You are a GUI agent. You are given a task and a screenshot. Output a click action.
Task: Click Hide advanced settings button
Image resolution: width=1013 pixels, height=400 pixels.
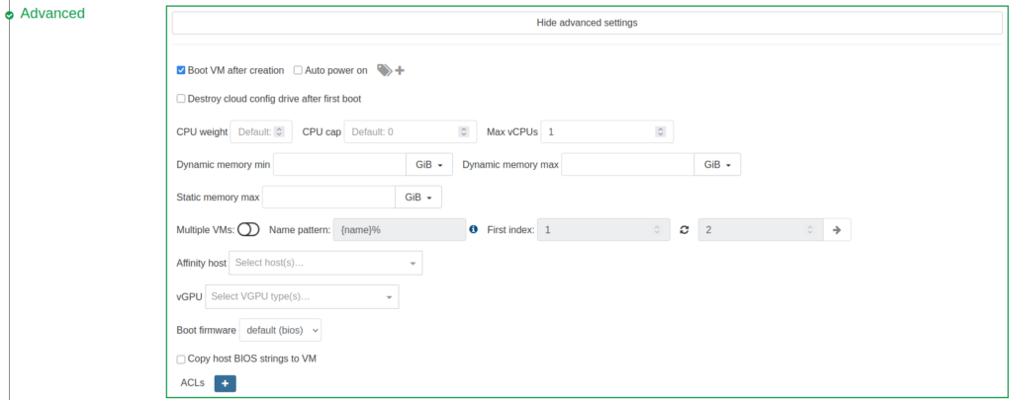pos(587,23)
